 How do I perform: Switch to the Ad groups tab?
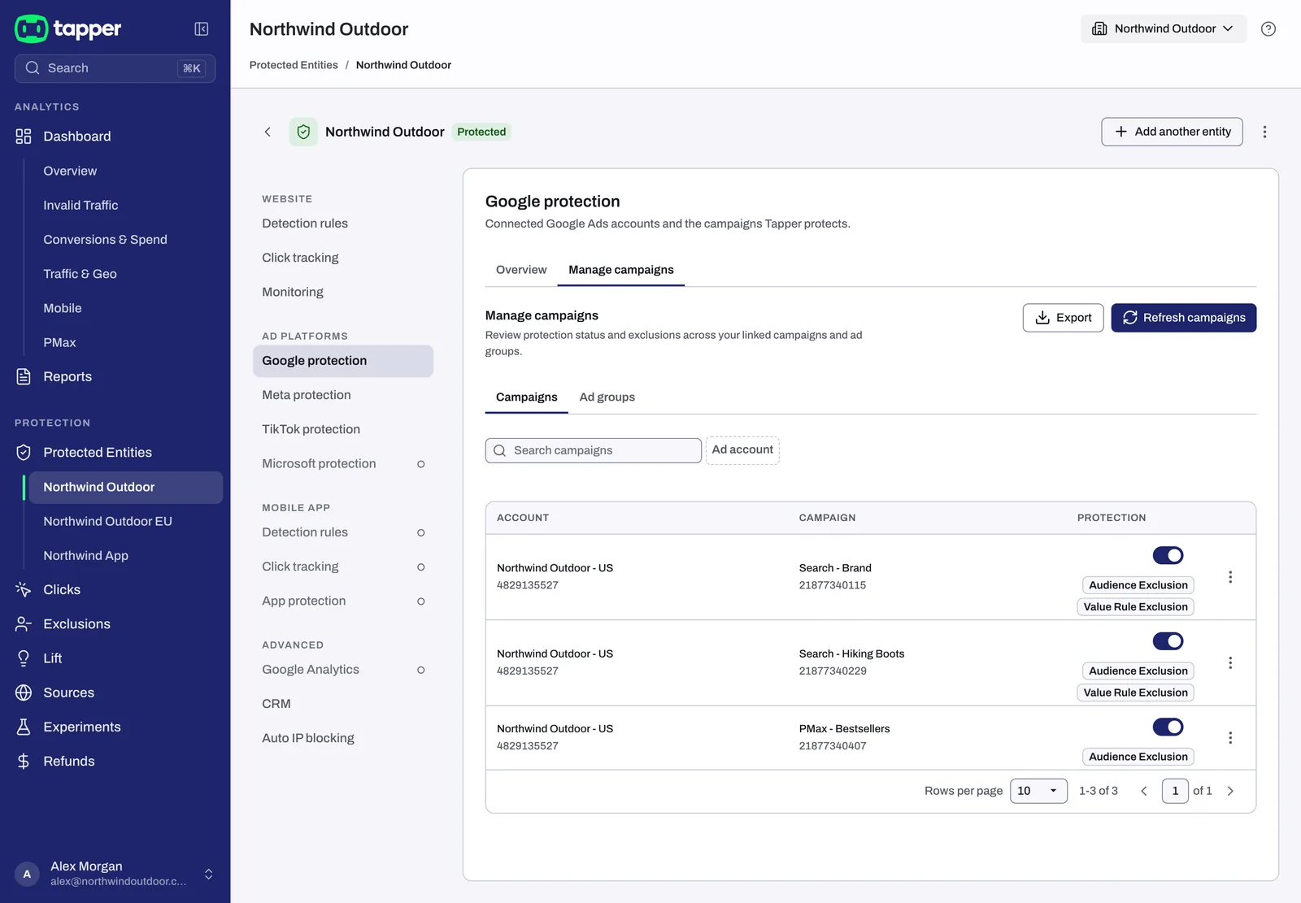point(607,397)
